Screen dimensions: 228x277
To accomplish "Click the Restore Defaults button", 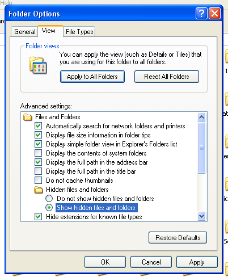I will (x=178, y=238).
